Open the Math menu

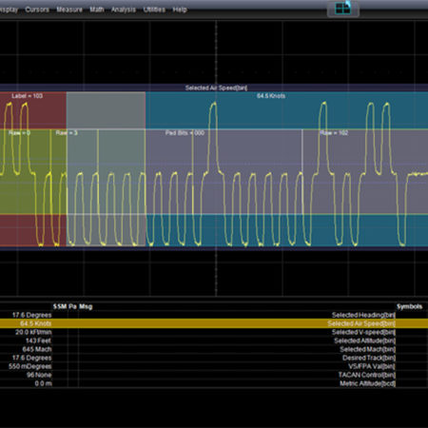[x=97, y=10]
